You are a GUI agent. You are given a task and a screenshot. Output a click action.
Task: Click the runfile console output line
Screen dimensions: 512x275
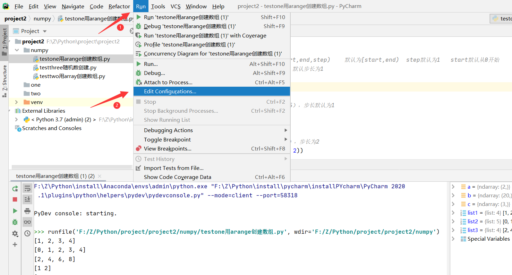[237, 232]
